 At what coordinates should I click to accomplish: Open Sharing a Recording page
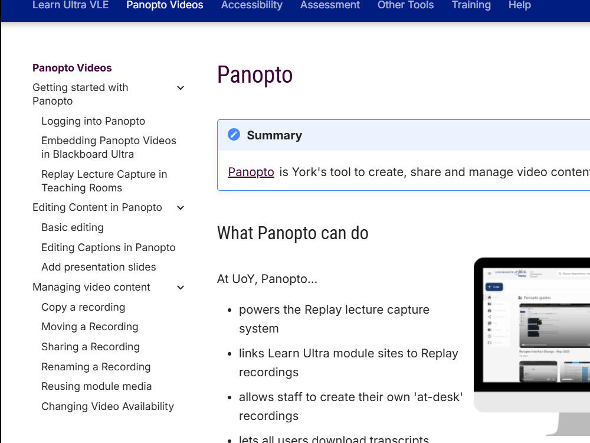click(90, 347)
